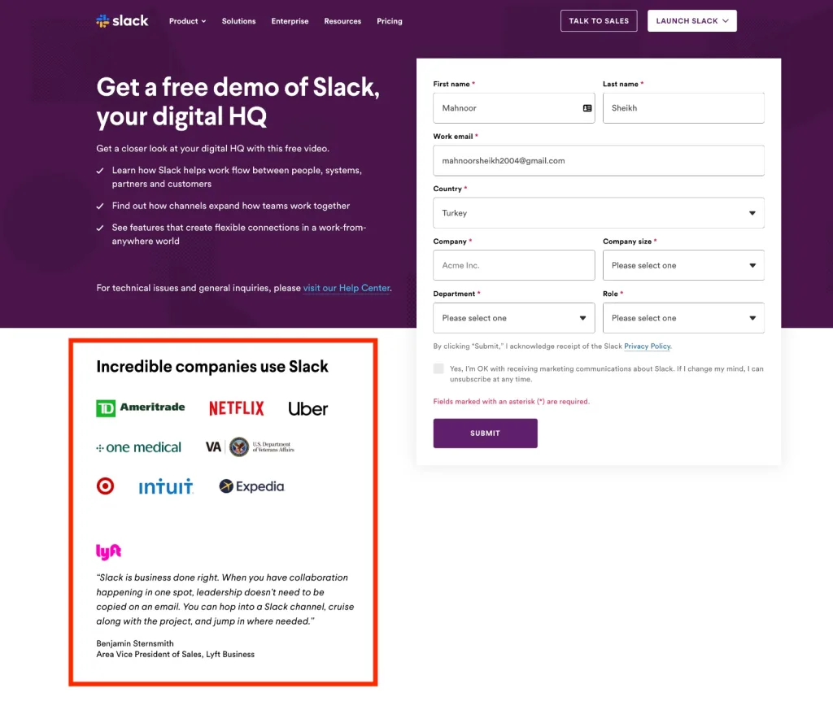Click the Company input field
Screen dimensions: 833x719
click(514, 265)
